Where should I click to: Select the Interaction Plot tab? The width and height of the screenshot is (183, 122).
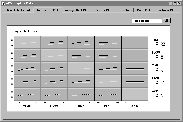click(48, 10)
